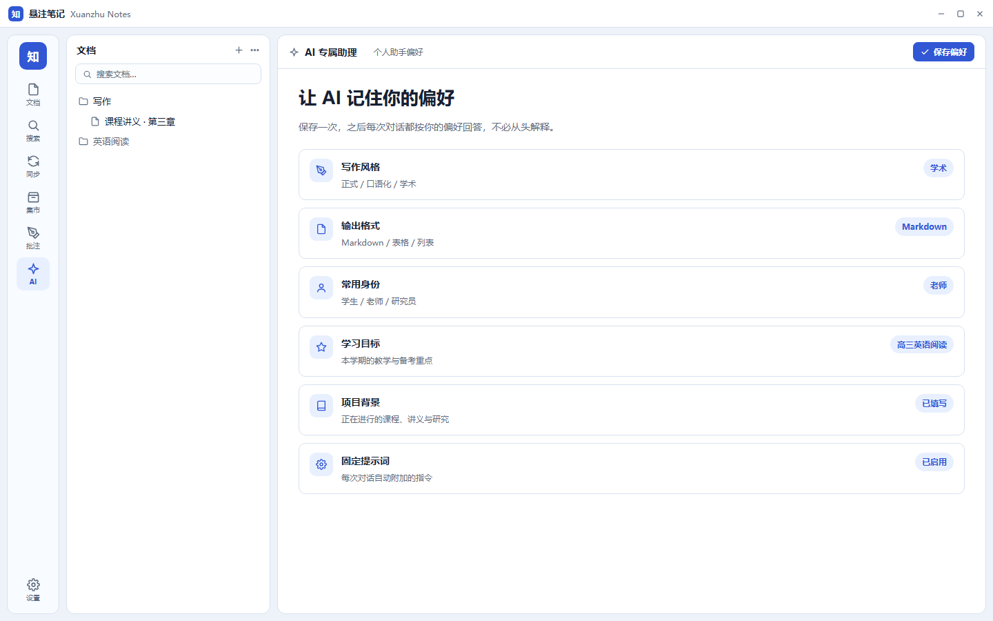The image size is (993, 621).
Task: Select the AI sidebar section
Action: pyautogui.click(x=33, y=274)
